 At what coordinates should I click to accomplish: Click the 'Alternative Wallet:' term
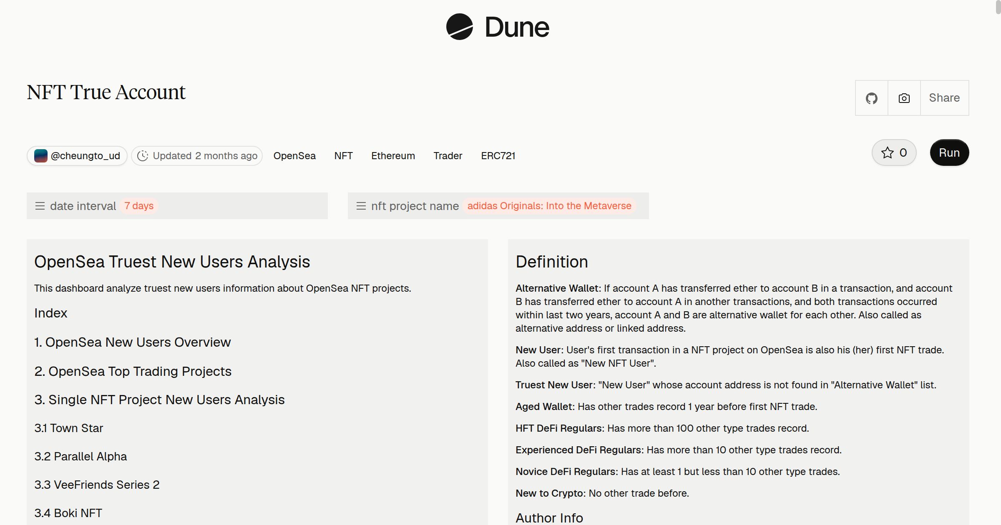[558, 288]
